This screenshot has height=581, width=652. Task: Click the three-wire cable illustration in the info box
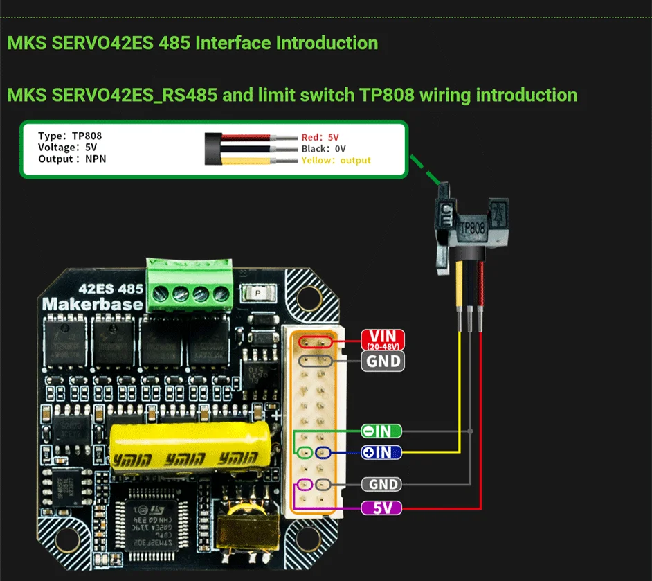point(251,149)
